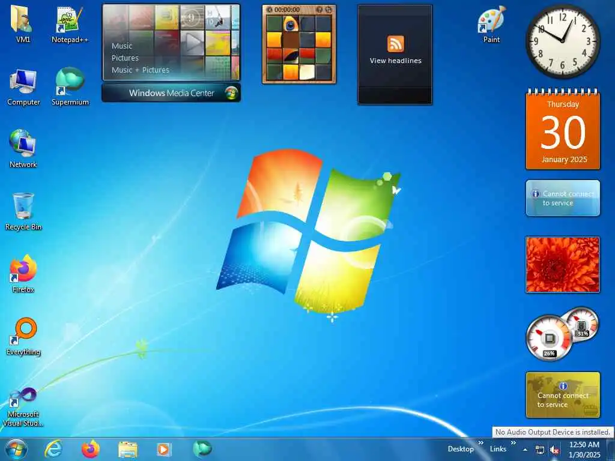Click the pause timer icon in the picture puzzle
The width and height of the screenshot is (615, 461).
point(270,10)
